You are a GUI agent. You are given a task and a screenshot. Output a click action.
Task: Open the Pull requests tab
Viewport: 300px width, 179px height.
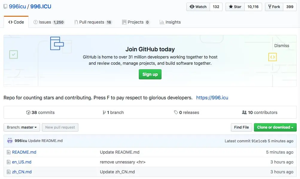click(x=93, y=22)
